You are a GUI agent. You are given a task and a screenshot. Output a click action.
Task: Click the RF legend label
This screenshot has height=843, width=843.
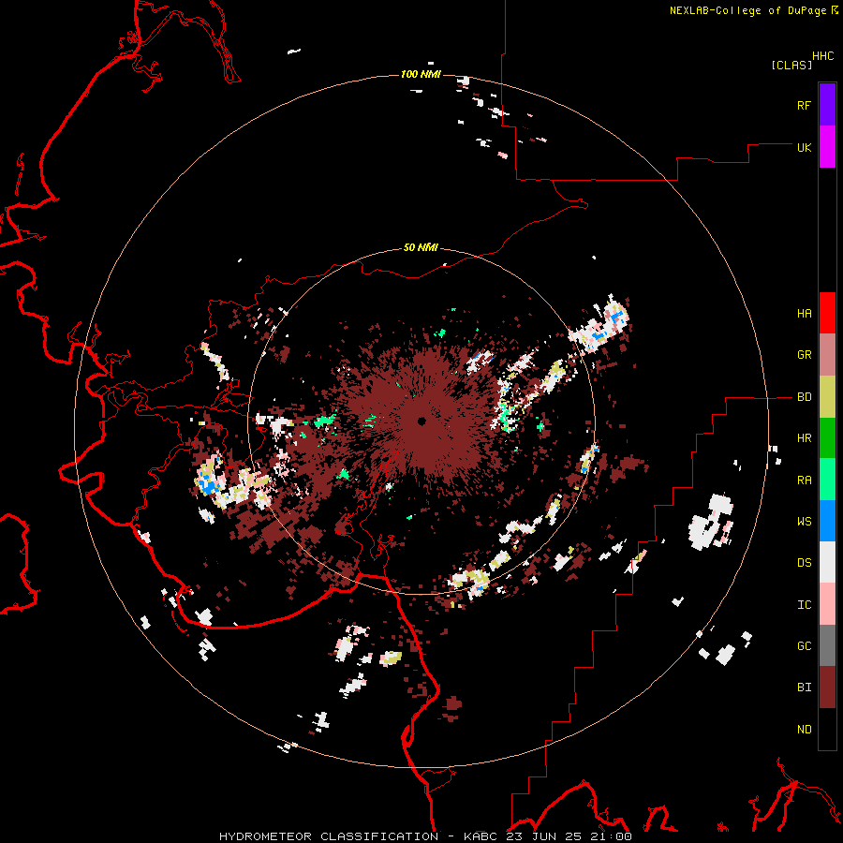[x=804, y=105]
